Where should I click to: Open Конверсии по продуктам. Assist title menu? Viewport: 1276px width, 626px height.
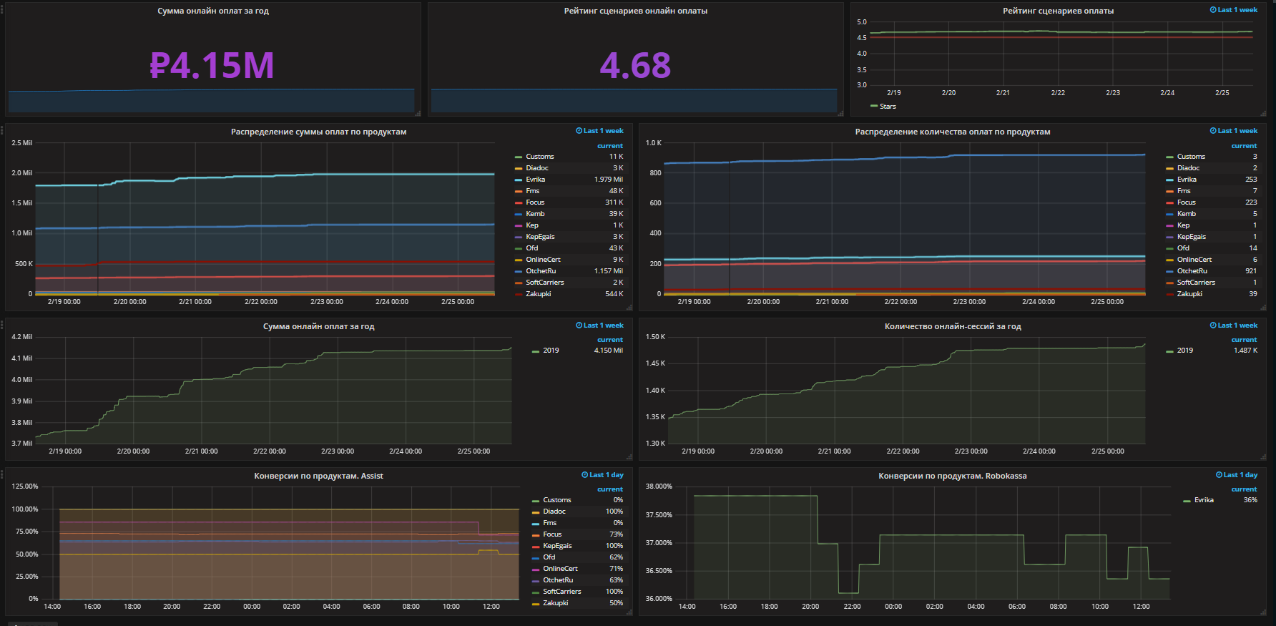(318, 476)
